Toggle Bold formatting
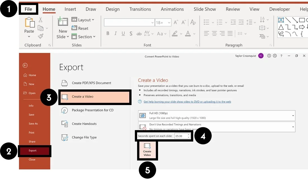Image resolution: width=308 pixels, height=180 pixels. click(x=108, y=33)
